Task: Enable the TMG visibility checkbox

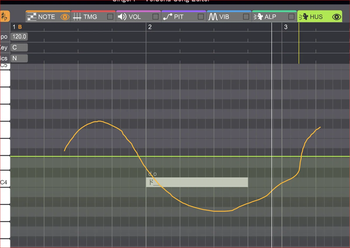Action: [x=110, y=17]
